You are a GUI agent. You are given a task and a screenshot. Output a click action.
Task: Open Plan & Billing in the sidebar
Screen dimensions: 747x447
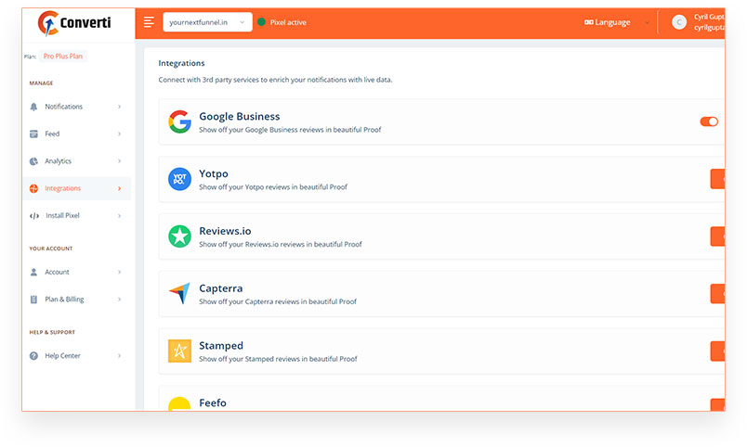click(x=76, y=300)
